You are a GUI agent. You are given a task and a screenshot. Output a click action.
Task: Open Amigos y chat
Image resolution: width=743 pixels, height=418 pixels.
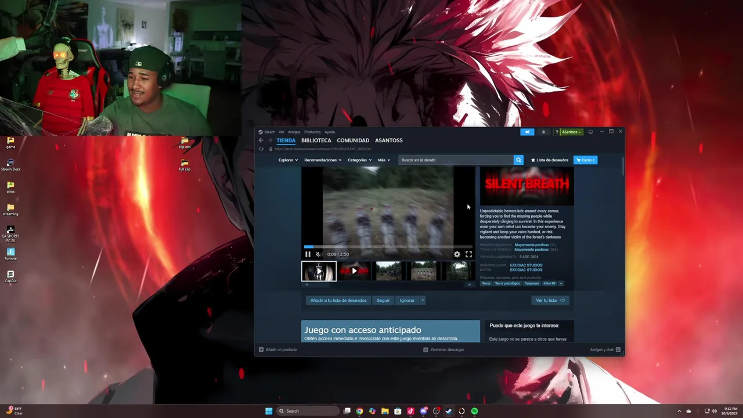pyautogui.click(x=605, y=349)
